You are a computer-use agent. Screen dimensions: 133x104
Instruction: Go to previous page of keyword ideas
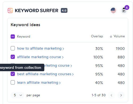pyautogui.click(x=111, y=95)
